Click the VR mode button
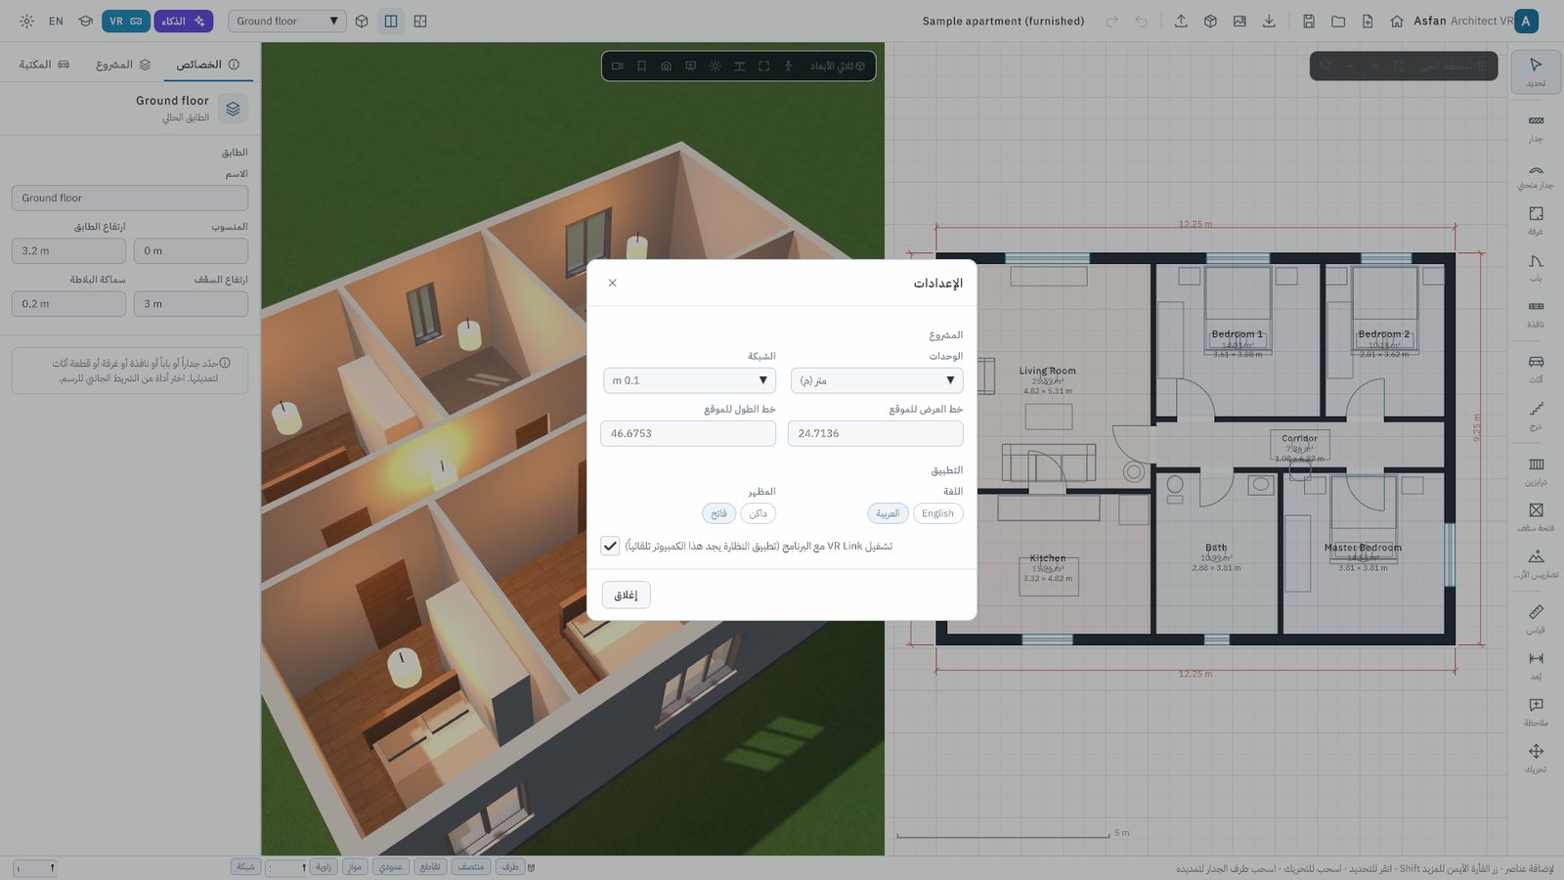 (126, 21)
